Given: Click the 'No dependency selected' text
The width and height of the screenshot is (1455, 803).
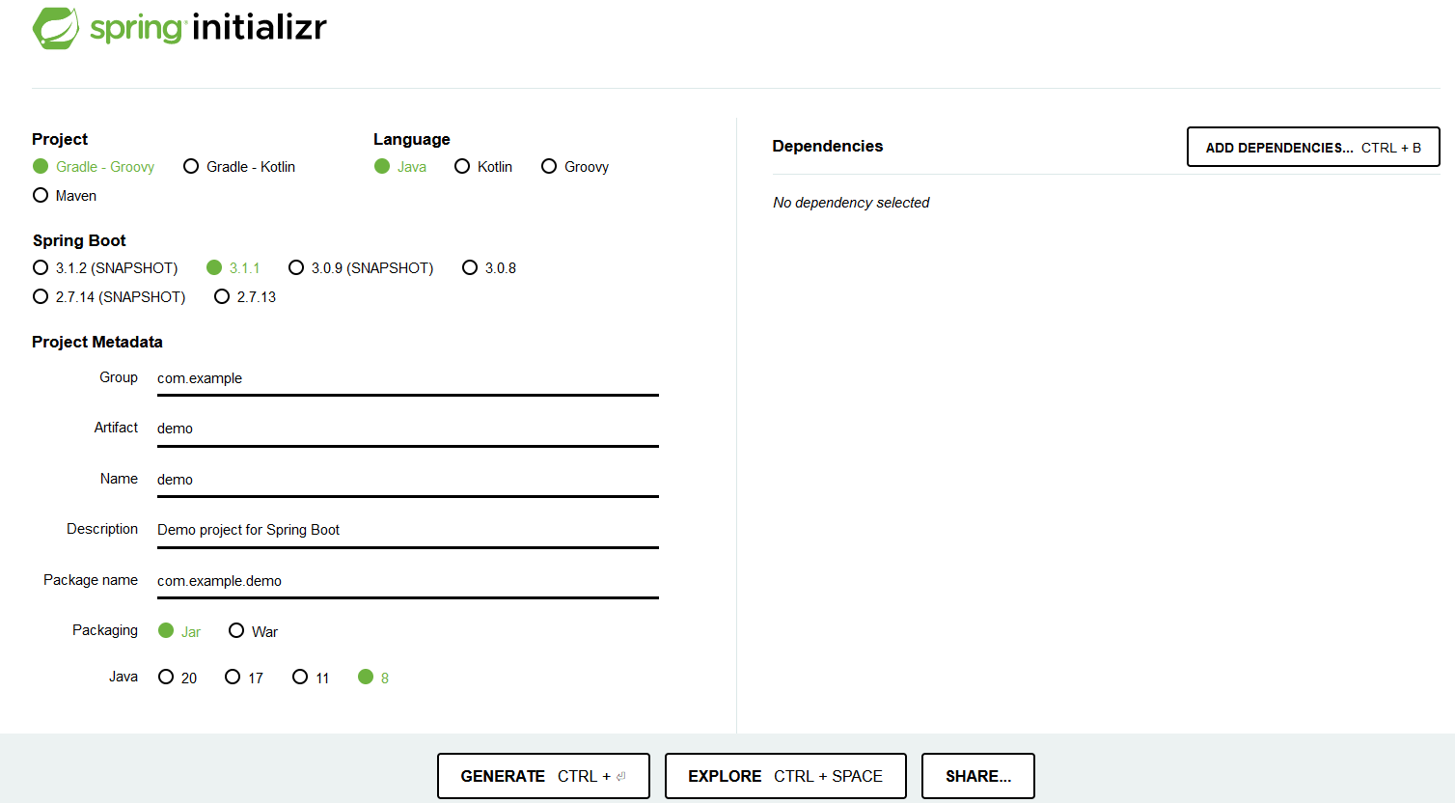Looking at the screenshot, I should tap(851, 203).
